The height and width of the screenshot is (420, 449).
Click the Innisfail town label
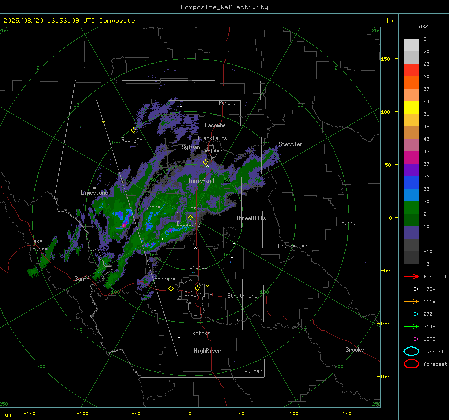click(x=201, y=181)
